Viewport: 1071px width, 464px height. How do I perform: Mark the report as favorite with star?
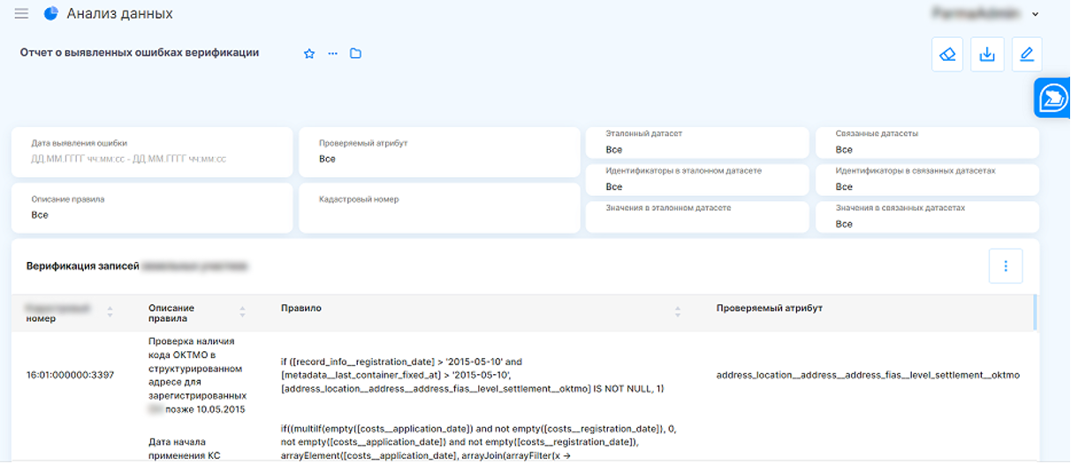[x=309, y=54]
